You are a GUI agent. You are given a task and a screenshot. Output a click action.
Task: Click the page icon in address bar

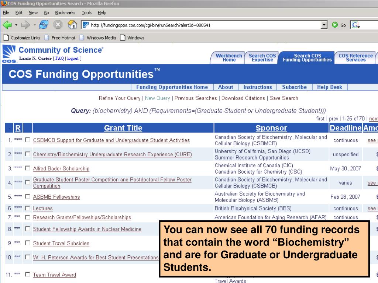click(86, 25)
